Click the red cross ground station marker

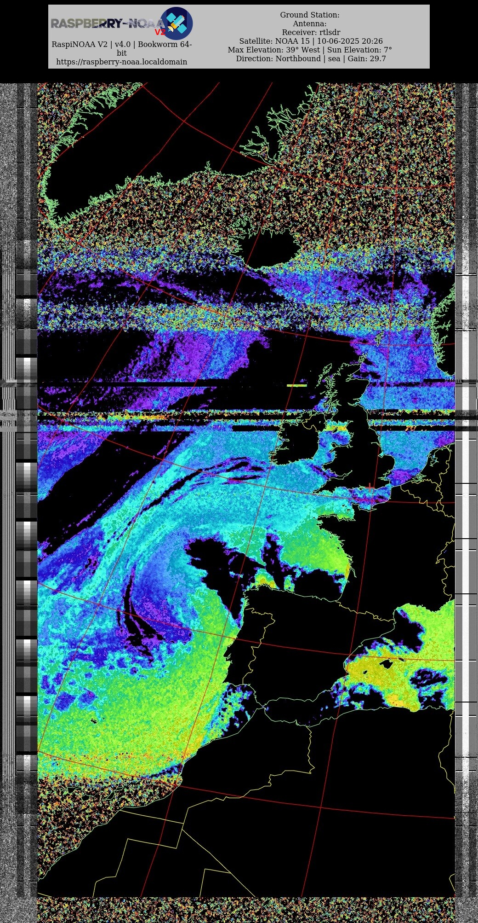click(x=370, y=487)
